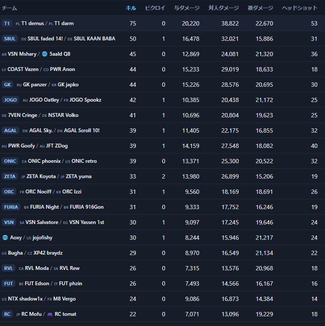
Task: Click the gamepad icon before RC tomat
Action: click(x=50, y=315)
